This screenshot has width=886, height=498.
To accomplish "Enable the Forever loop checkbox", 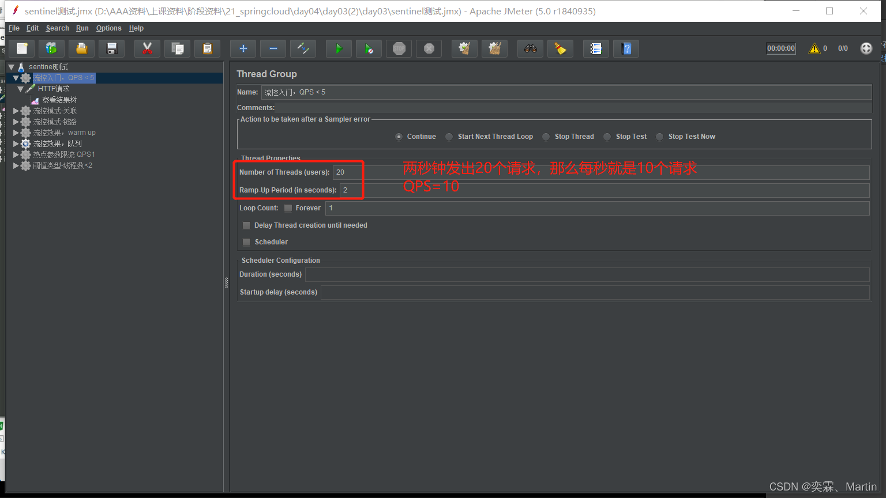I will point(288,208).
